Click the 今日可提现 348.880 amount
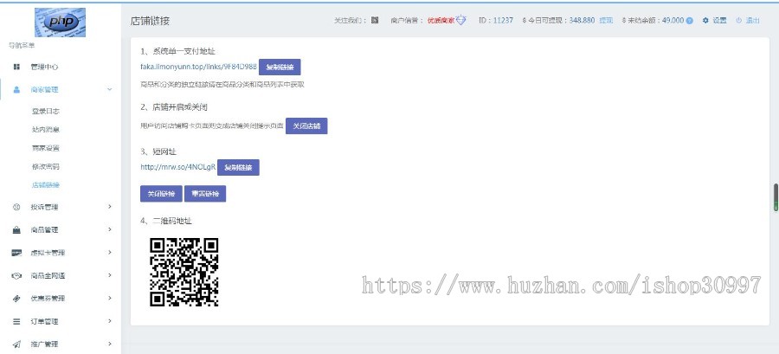This screenshot has height=354, width=779. pos(582,21)
